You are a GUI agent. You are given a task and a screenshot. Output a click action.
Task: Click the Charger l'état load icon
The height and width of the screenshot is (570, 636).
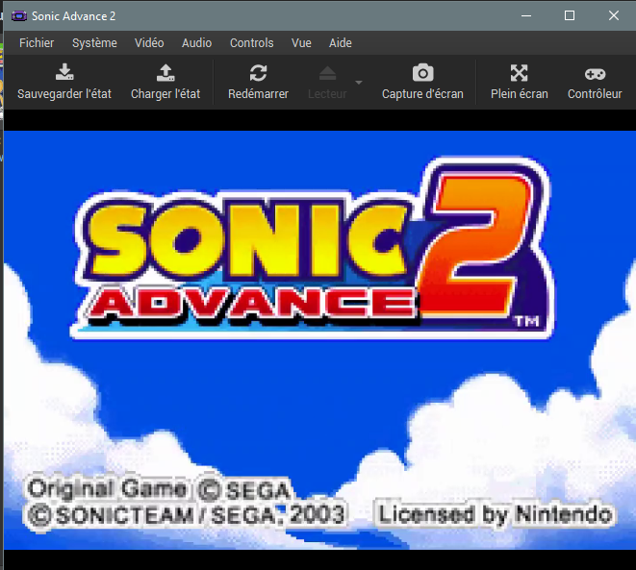click(165, 74)
